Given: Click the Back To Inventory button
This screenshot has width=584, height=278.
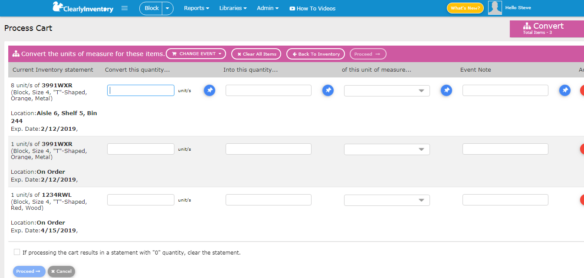Looking at the screenshot, I should point(315,53).
